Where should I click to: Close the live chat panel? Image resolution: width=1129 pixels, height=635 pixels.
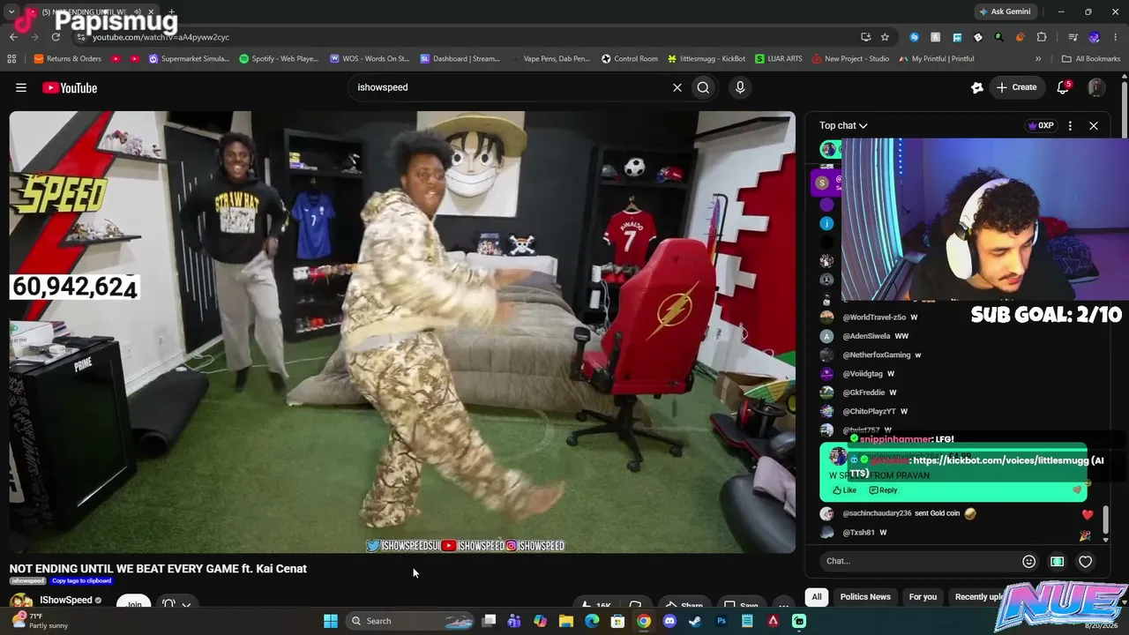(1094, 125)
